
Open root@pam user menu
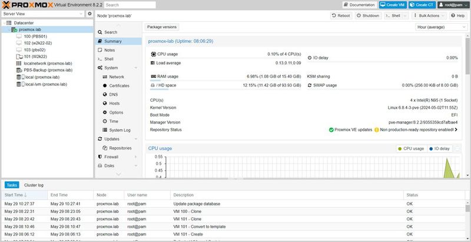pyautogui.click(x=453, y=5)
